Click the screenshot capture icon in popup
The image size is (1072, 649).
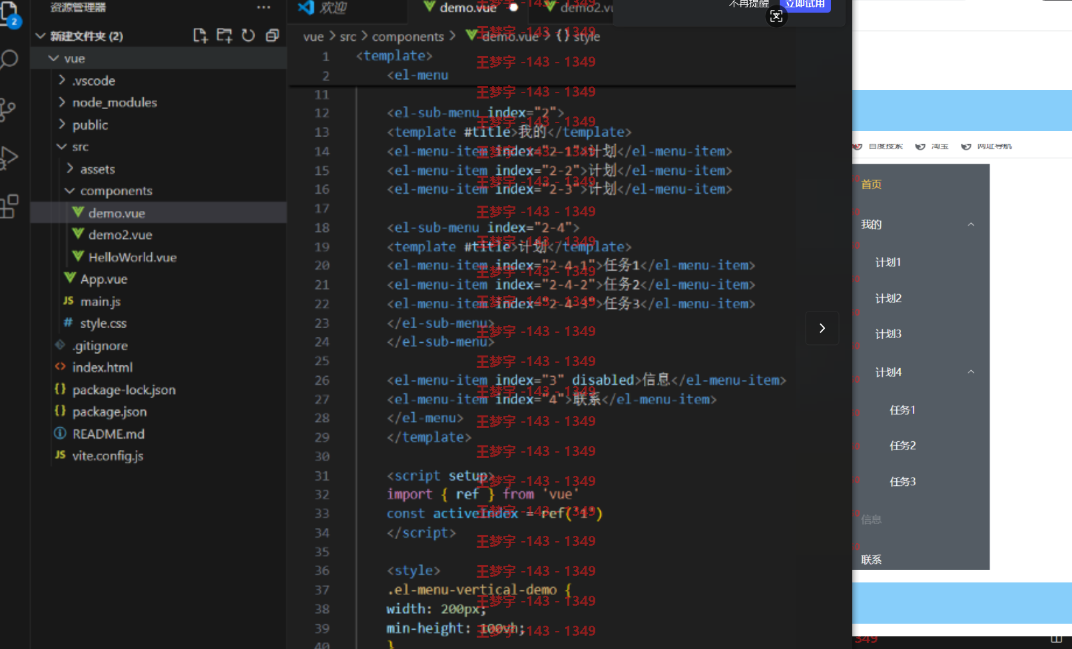pos(776,17)
